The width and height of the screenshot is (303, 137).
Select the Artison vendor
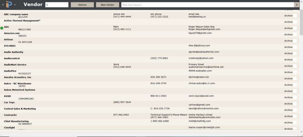pyautogui.click(x=8, y=40)
